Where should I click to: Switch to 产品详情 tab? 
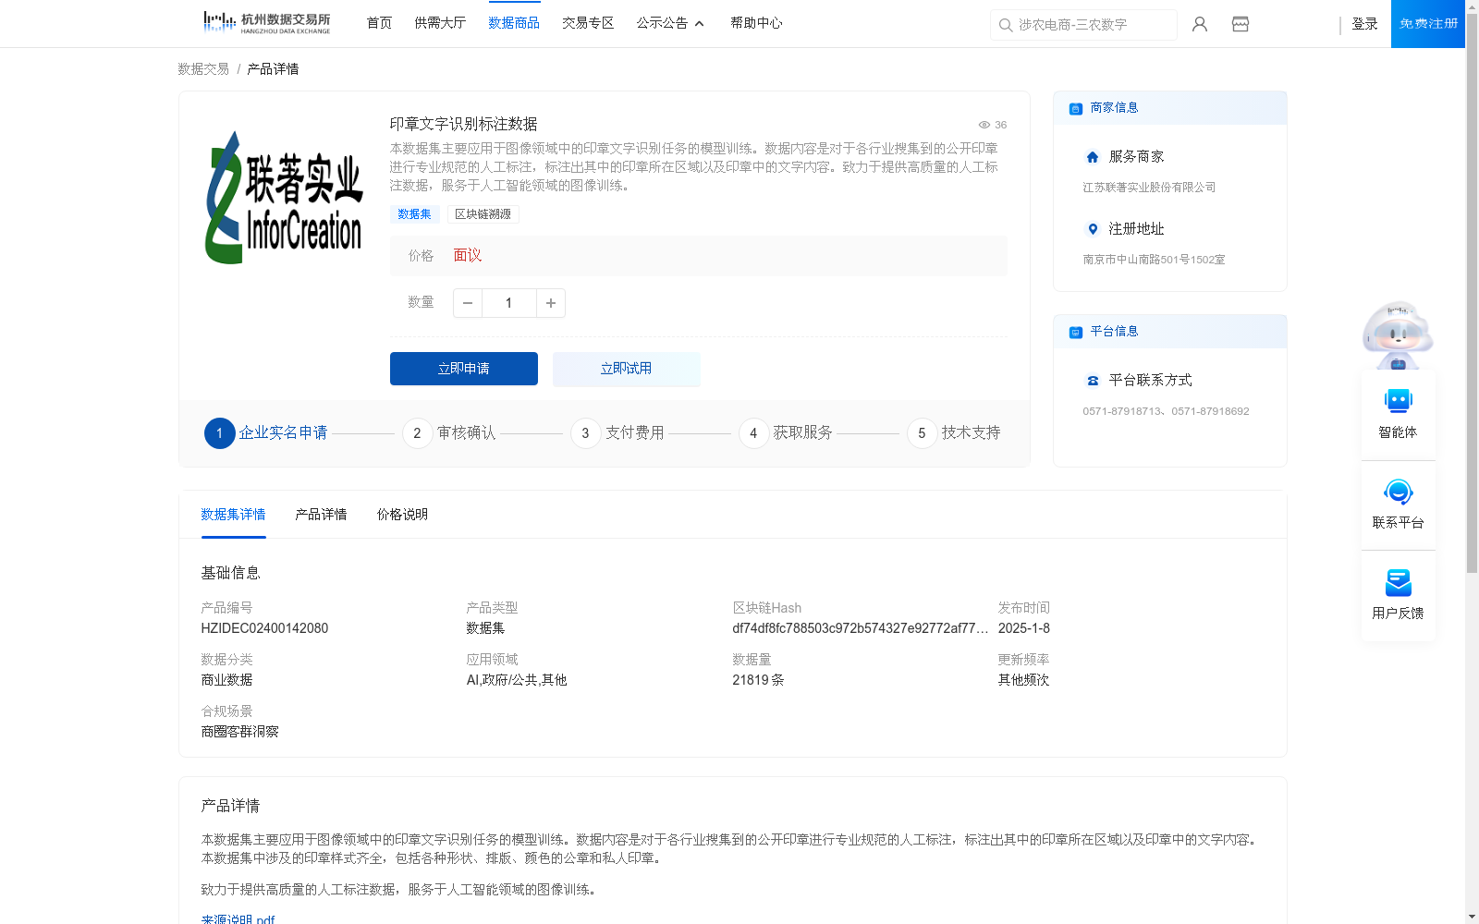[x=321, y=515]
